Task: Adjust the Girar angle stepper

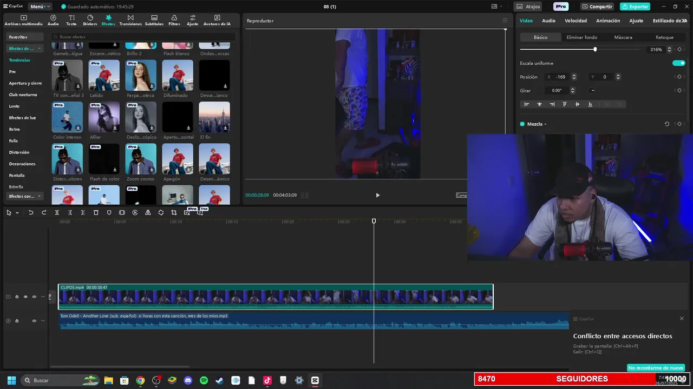Action: tap(572, 90)
